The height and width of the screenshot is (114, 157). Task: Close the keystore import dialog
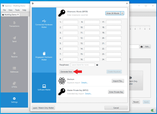127,3
